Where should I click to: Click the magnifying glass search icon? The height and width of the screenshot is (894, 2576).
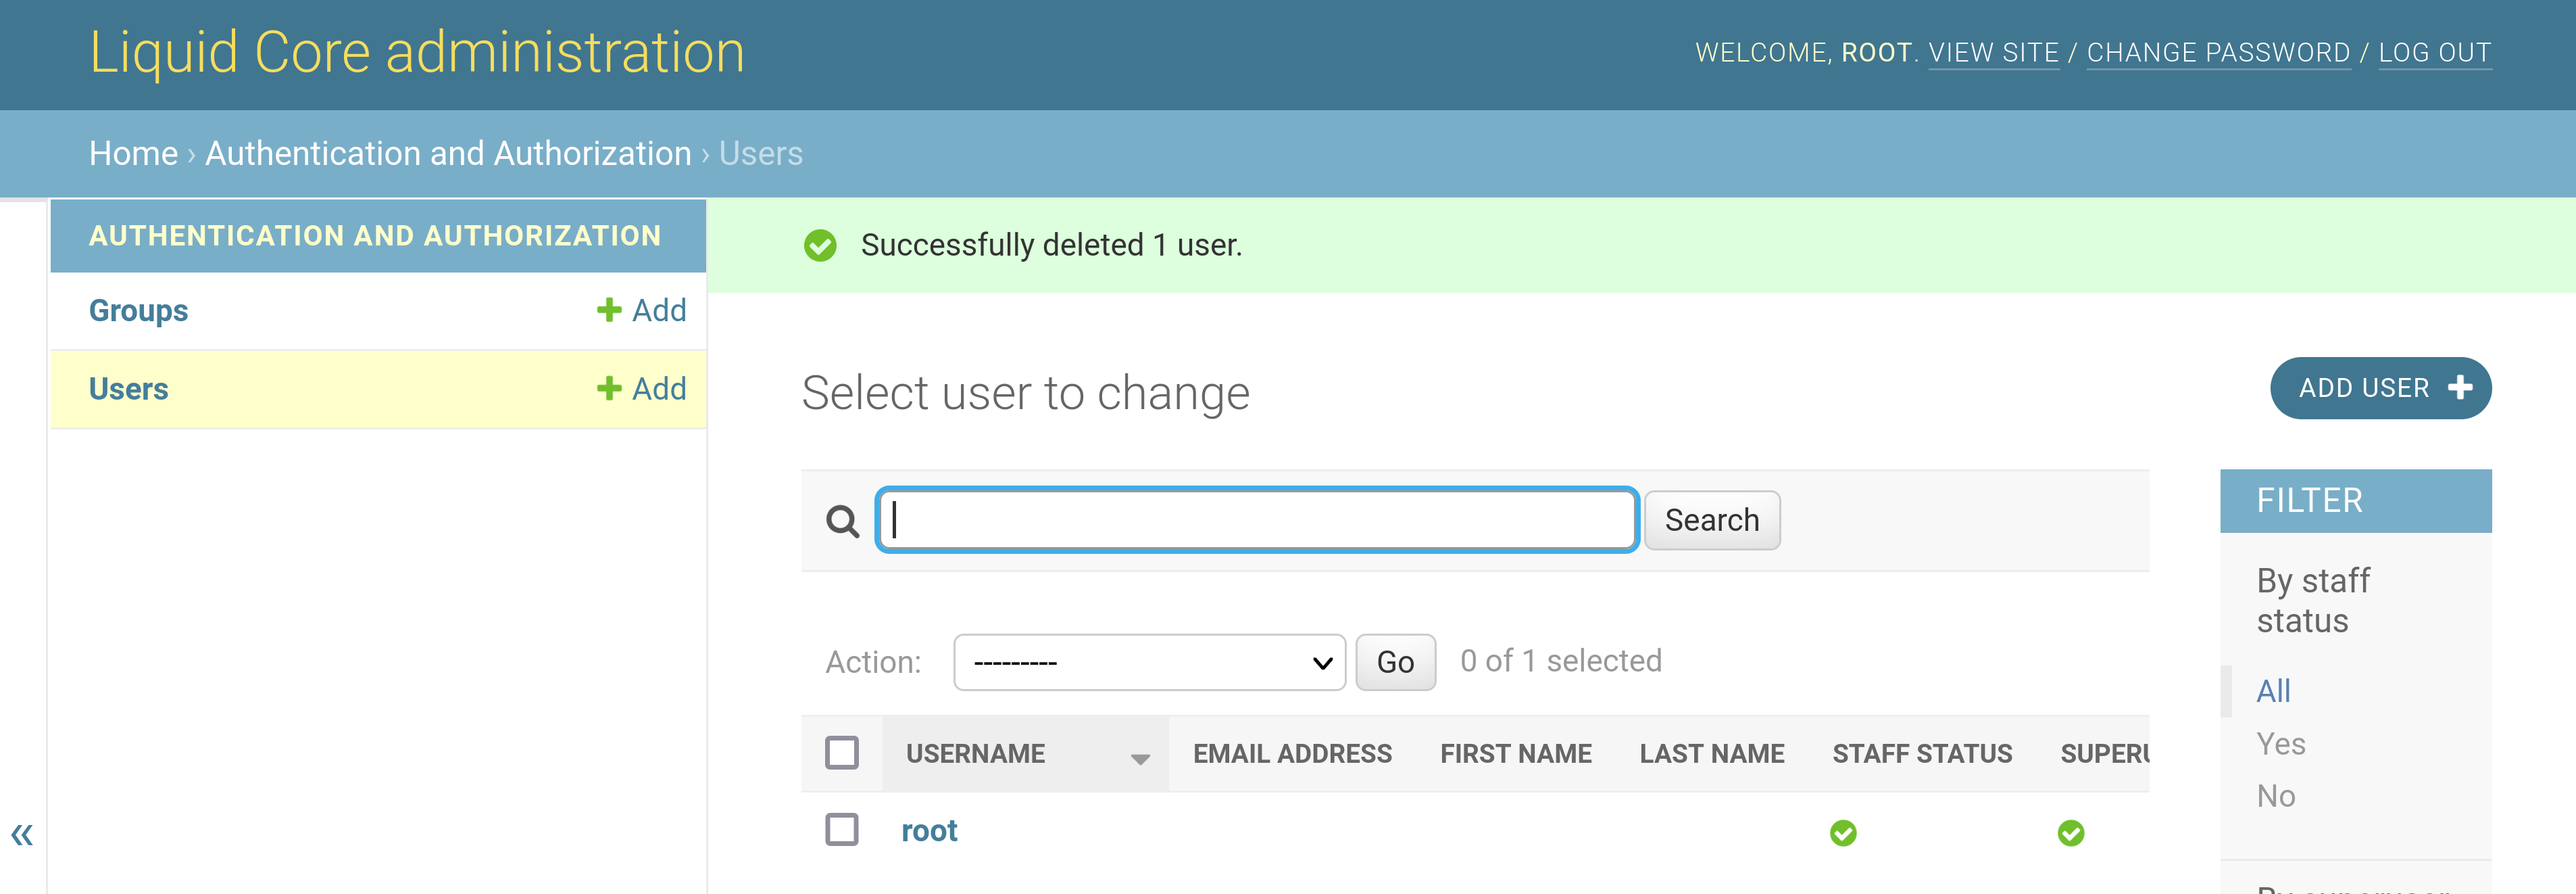coord(842,521)
